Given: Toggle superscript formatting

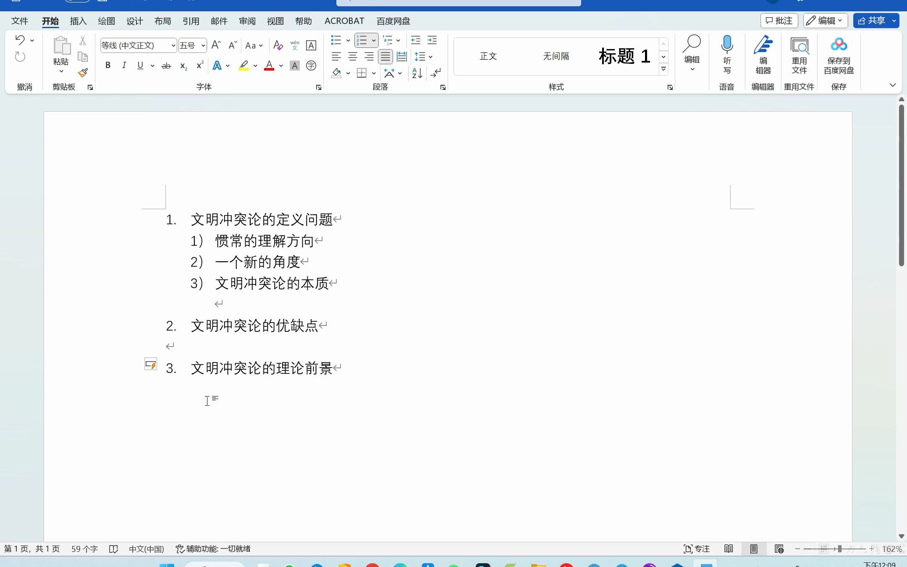Looking at the screenshot, I should pyautogui.click(x=200, y=66).
